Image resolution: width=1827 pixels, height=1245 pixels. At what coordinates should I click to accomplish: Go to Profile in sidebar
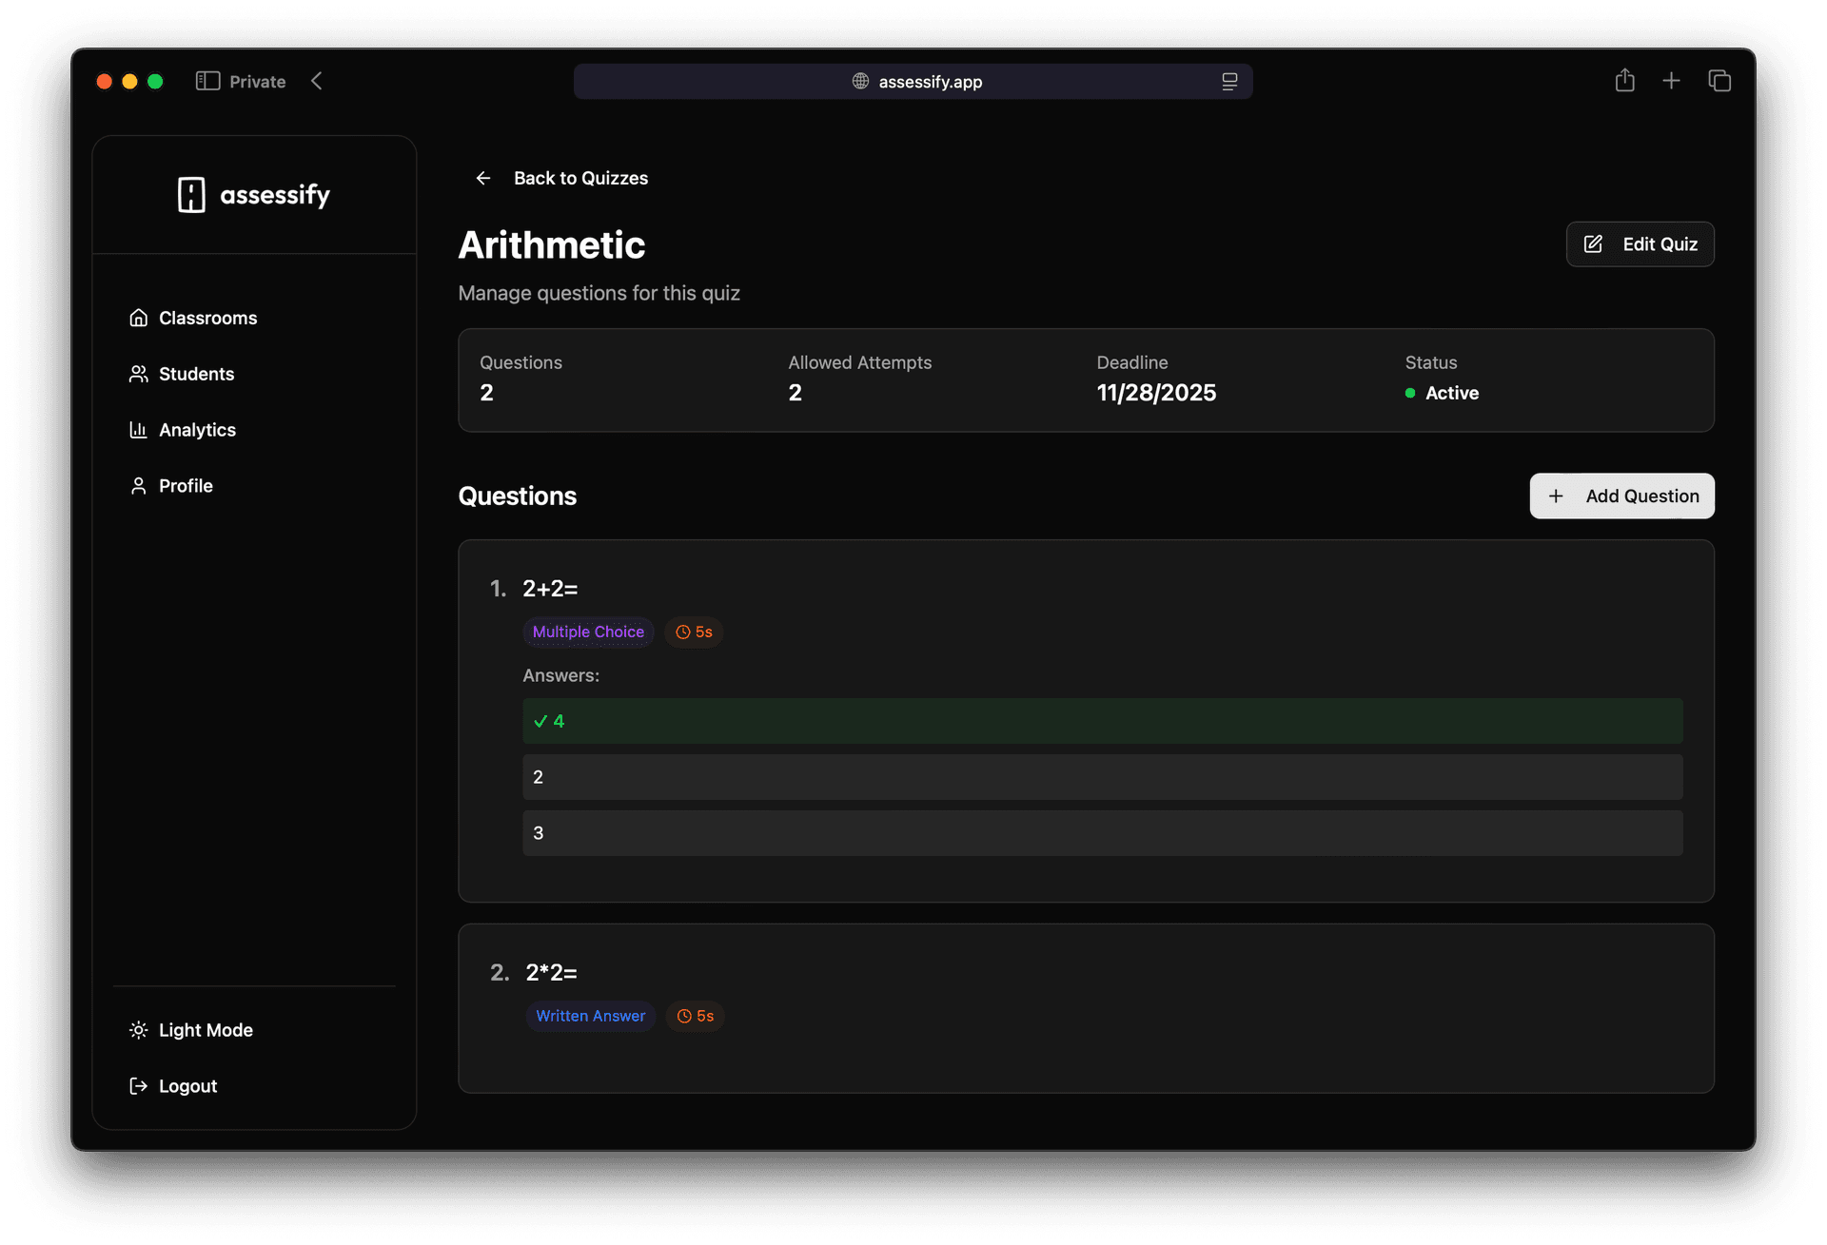click(185, 486)
